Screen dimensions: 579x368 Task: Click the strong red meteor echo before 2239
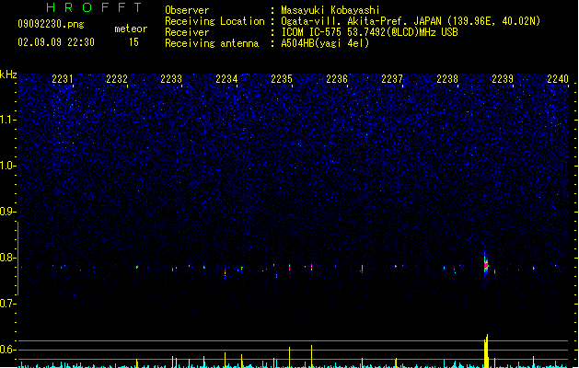486,265
